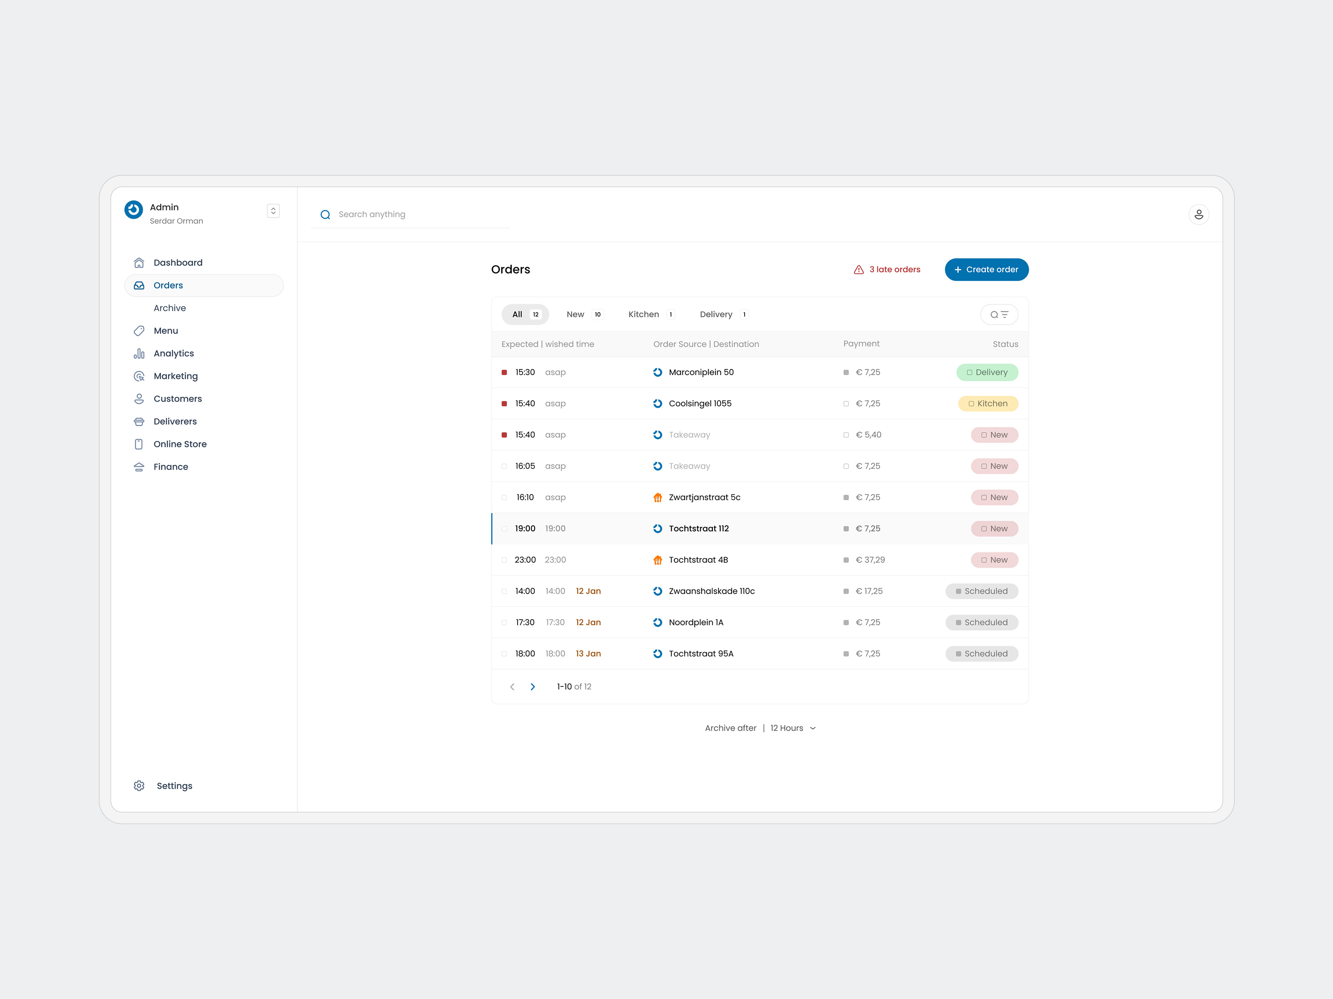Open the profile icon in the top right corner
Image resolution: width=1333 pixels, height=999 pixels.
coord(1199,214)
